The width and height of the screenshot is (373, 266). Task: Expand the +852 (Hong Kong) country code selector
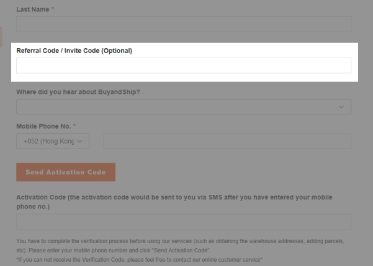[x=53, y=141]
